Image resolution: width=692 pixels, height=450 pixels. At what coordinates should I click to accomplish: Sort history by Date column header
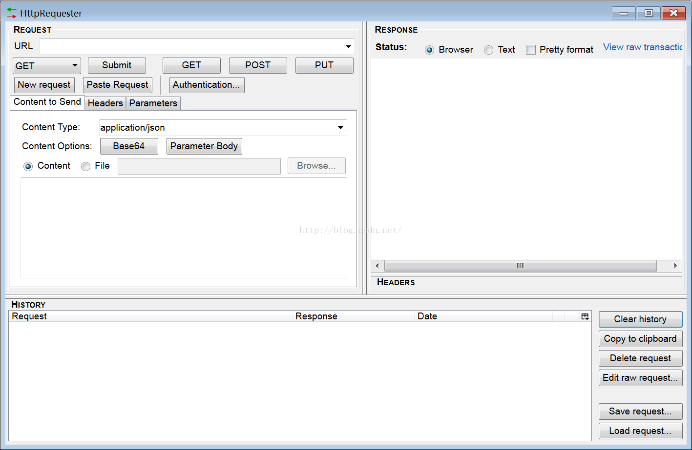[483, 316]
